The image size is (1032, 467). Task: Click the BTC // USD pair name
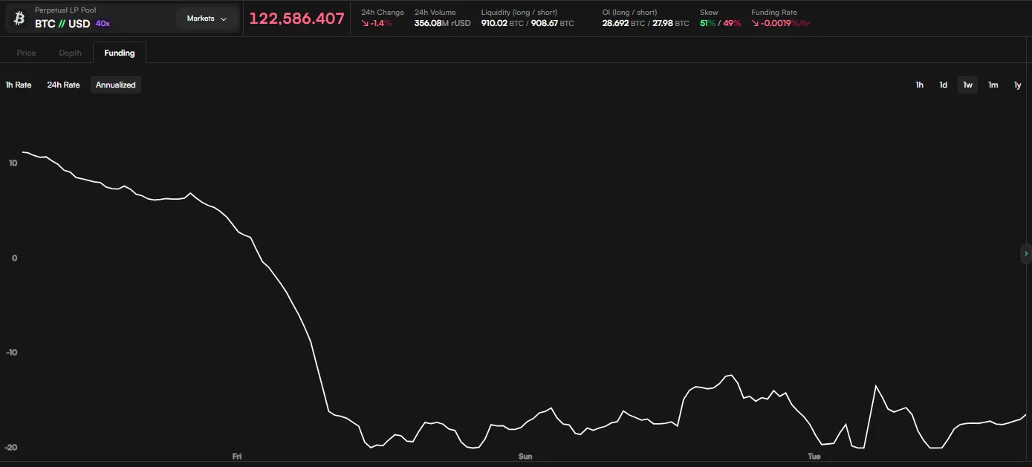point(62,24)
